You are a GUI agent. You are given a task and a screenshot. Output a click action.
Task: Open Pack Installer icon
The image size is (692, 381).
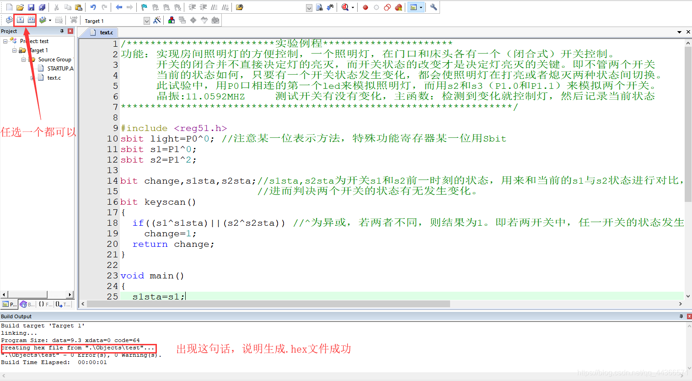click(215, 20)
